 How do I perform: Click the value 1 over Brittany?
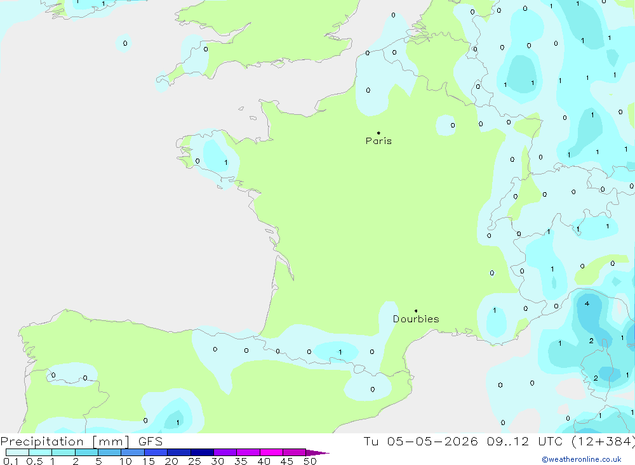coord(225,162)
